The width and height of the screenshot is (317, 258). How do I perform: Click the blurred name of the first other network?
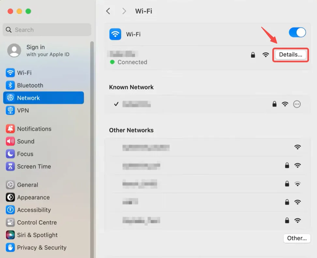coord(146,148)
